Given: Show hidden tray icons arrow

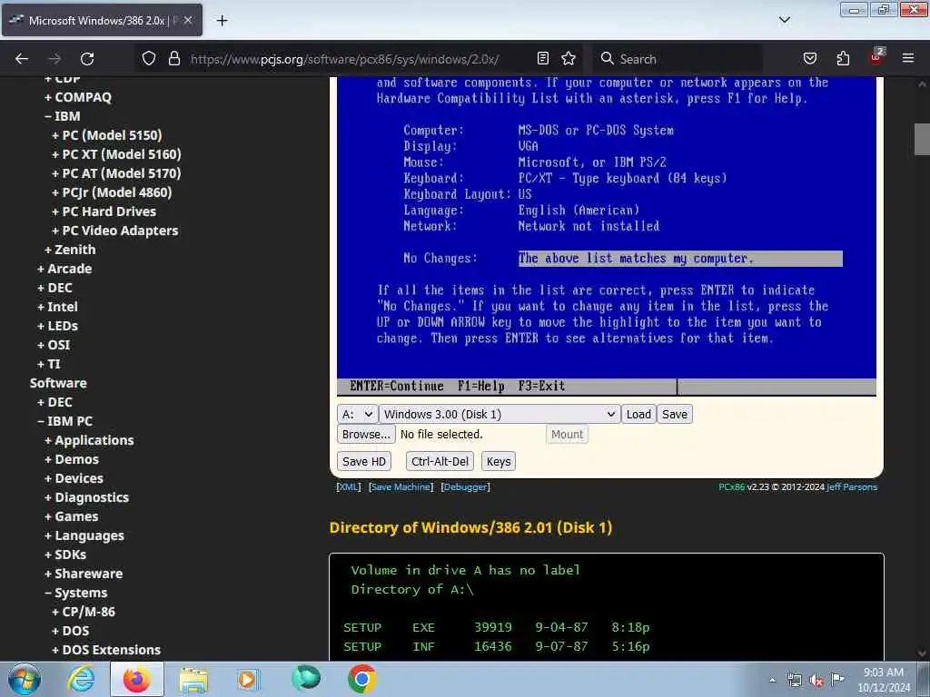Looking at the screenshot, I should click(772, 681).
